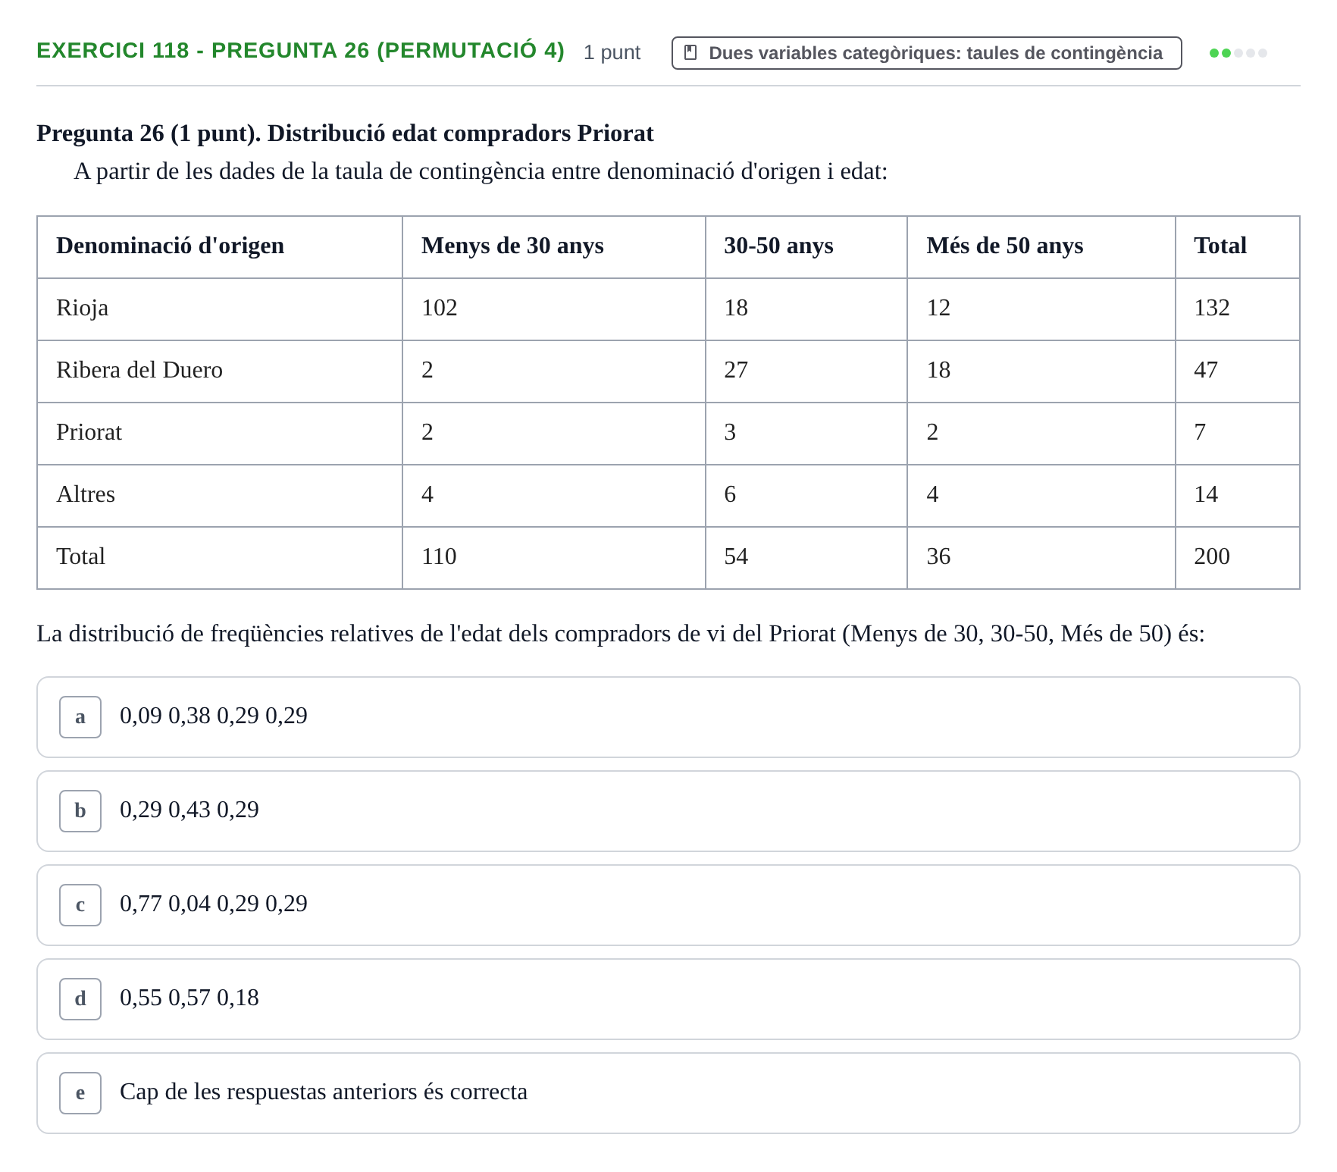Click question title 'Distribució edat compradors Priorat'
This screenshot has height=1172, width=1337.
(461, 133)
